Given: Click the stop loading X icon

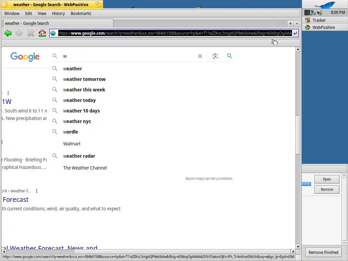Looking at the screenshot, I should click(x=31, y=33).
